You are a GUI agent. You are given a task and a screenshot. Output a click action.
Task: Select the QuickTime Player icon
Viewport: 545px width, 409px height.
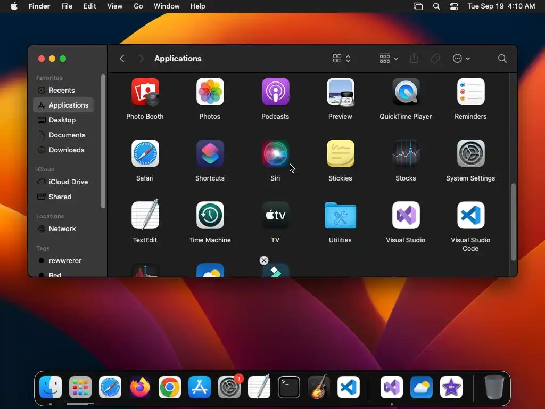click(406, 92)
